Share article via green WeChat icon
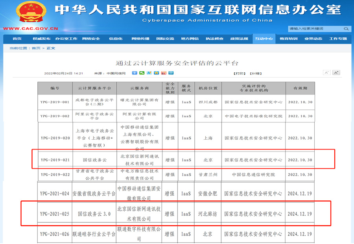 pos(142,73)
